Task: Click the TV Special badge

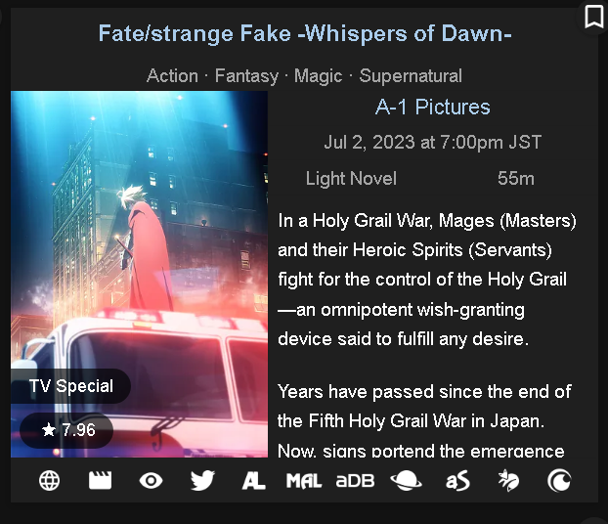Action: [70, 386]
